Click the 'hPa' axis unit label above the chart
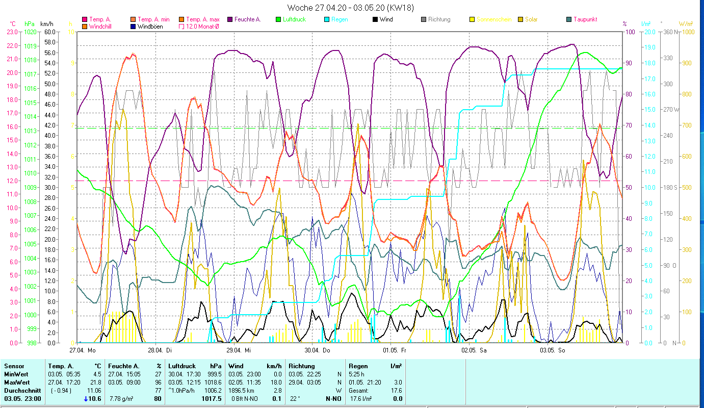This screenshot has width=704, height=408. click(x=30, y=23)
